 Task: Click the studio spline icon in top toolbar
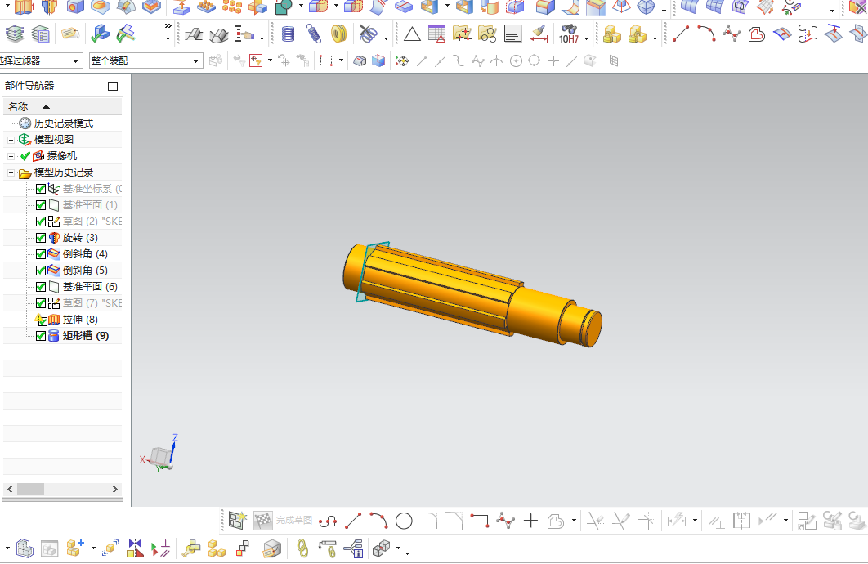[x=732, y=34]
